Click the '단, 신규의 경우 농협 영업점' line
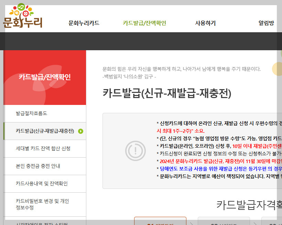This screenshot has height=225, width=282. coord(219,139)
